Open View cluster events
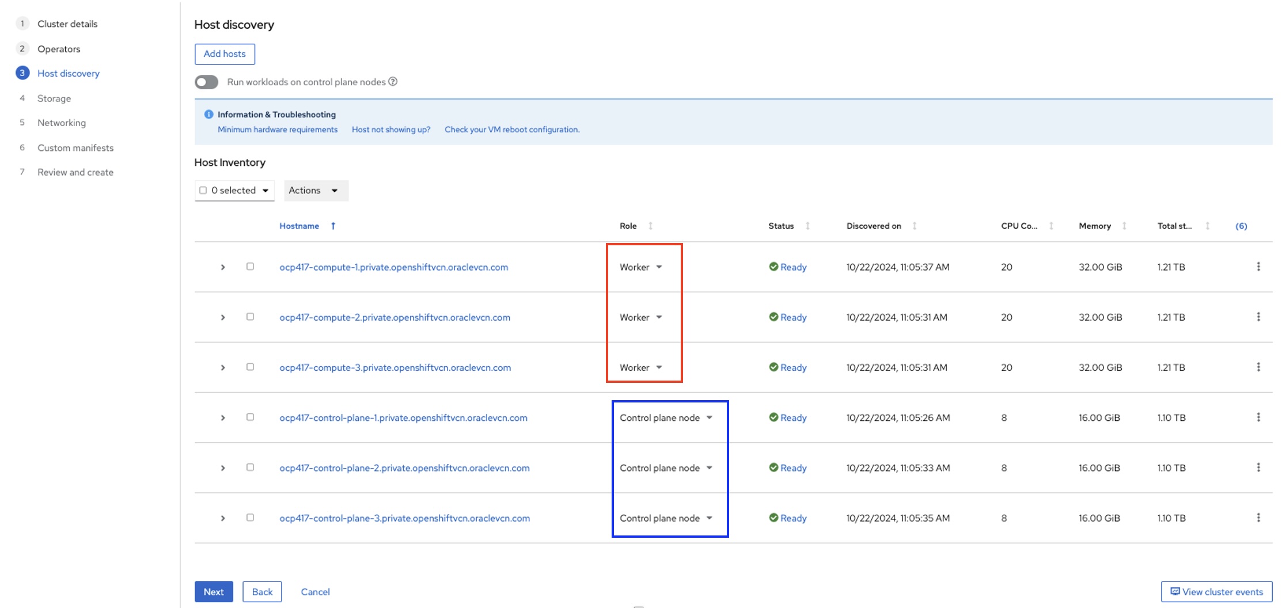This screenshot has width=1282, height=608. coord(1216,591)
